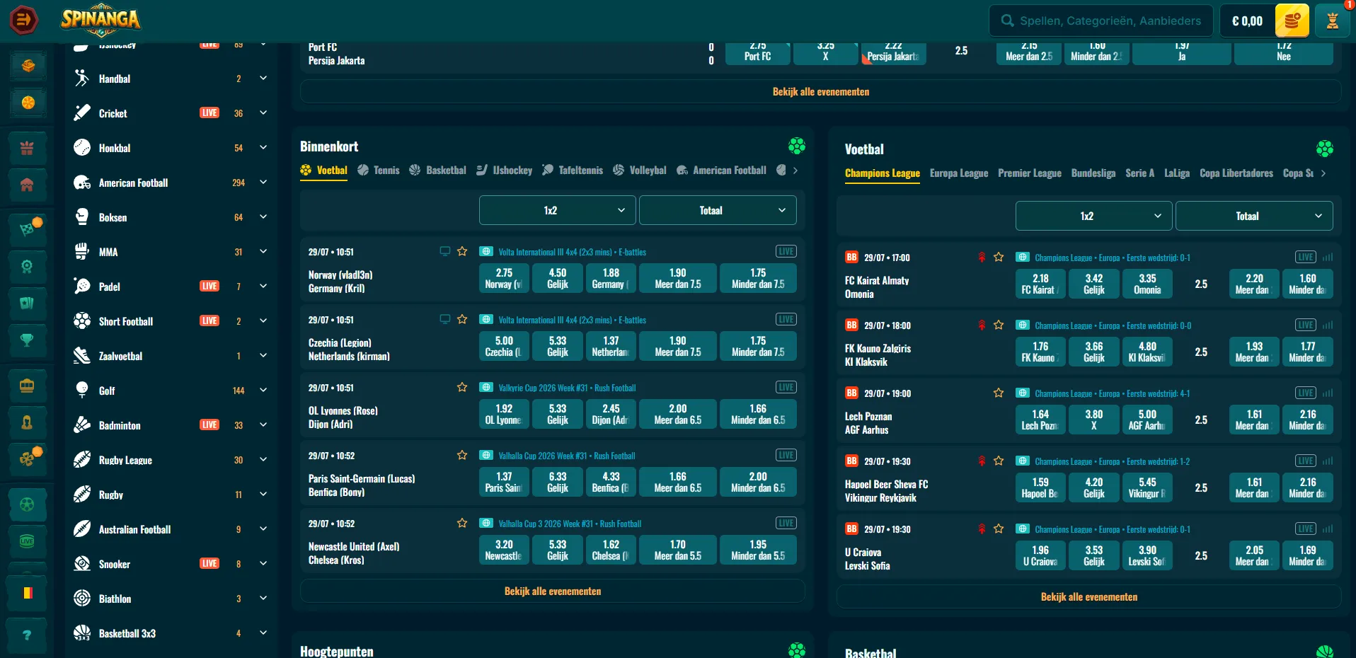Favorite FC Kairat Almaty vs Omonia star

(999, 257)
